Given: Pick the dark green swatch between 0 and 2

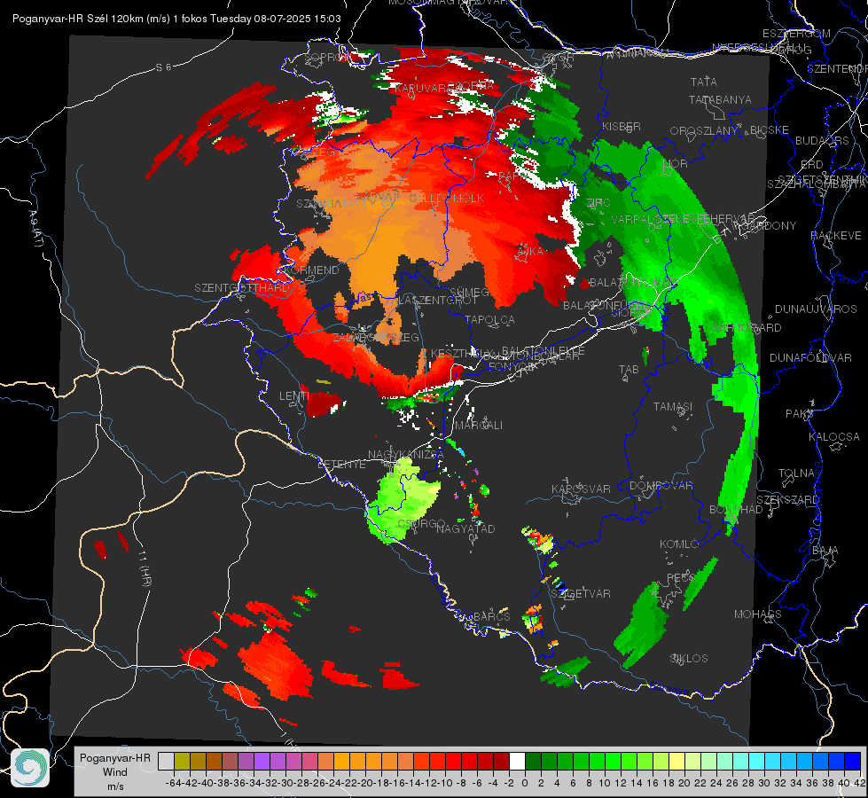Looking at the screenshot, I should pyautogui.click(x=533, y=762).
